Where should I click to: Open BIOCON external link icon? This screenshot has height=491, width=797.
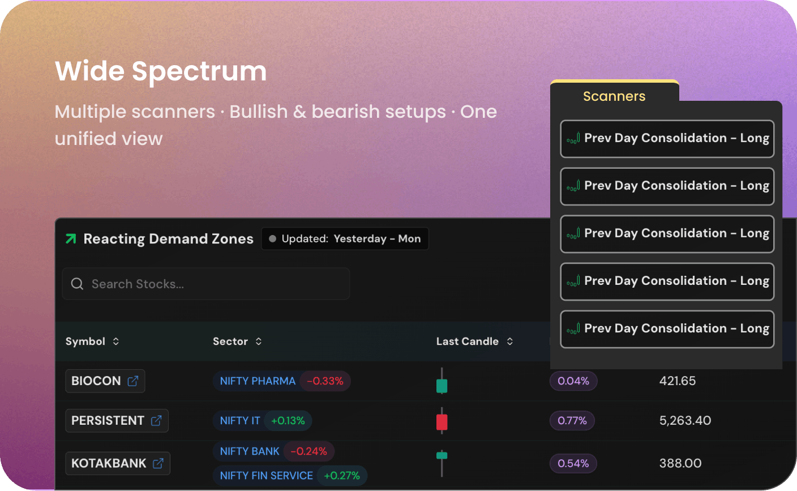pyautogui.click(x=133, y=381)
